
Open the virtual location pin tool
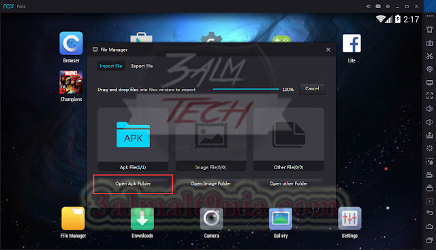tap(430, 69)
